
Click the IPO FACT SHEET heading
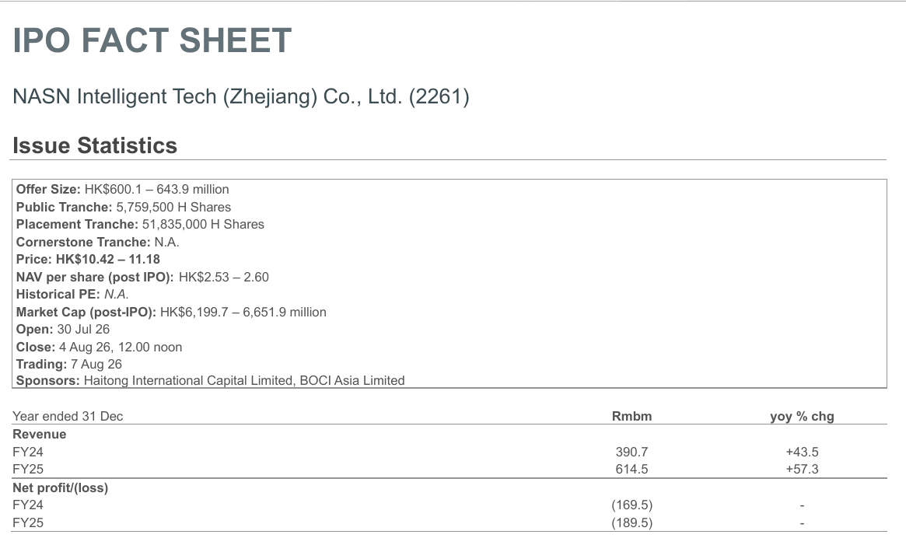point(152,40)
